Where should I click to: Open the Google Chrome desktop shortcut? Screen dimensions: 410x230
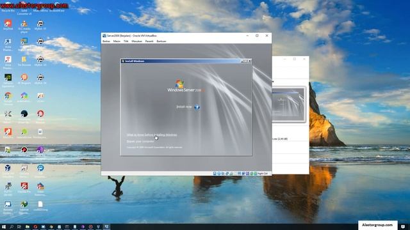tap(8, 98)
